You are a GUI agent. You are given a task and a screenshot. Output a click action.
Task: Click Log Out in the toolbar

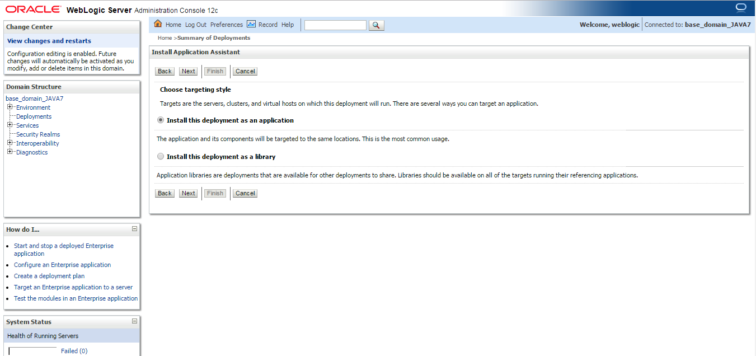[x=196, y=25]
